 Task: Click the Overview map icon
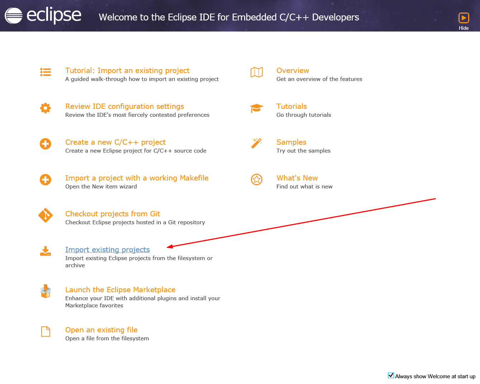click(257, 72)
